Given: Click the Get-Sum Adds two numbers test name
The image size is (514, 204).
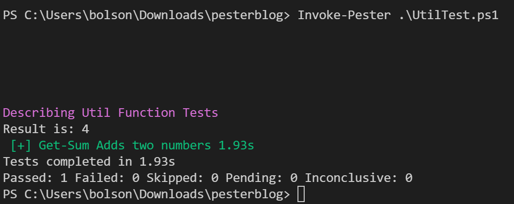Looking at the screenshot, I should (x=125, y=146).
